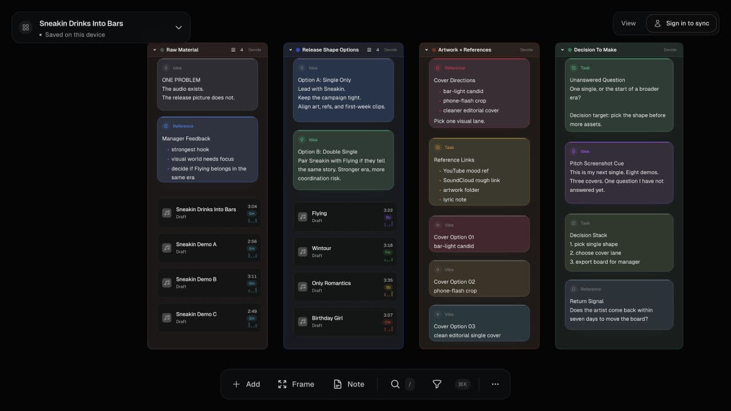Open the command palette ⌘K shortcut
Viewport: 731px width, 411px height.
pos(463,384)
